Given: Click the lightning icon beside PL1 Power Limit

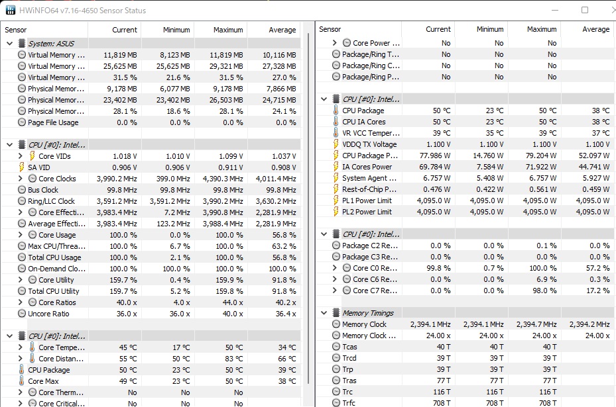Looking at the screenshot, I should point(336,201).
